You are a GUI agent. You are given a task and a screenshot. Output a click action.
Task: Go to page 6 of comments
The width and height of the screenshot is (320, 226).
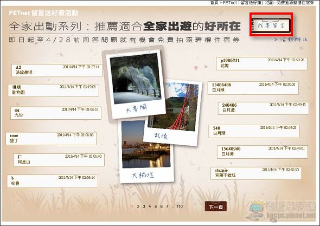tap(162, 206)
